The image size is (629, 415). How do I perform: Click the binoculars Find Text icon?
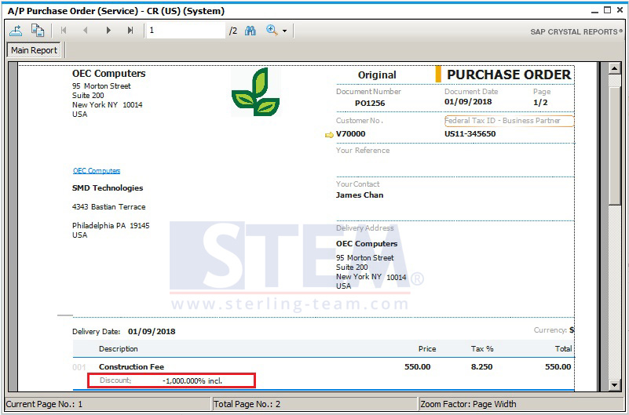(x=251, y=31)
